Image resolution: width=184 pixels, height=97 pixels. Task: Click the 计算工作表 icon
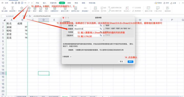coord(158,8)
